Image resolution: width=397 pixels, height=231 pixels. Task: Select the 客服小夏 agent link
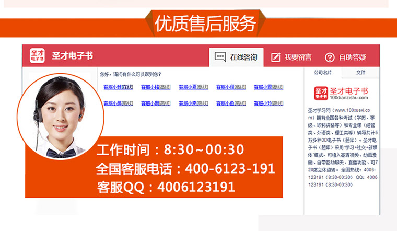[193, 87]
